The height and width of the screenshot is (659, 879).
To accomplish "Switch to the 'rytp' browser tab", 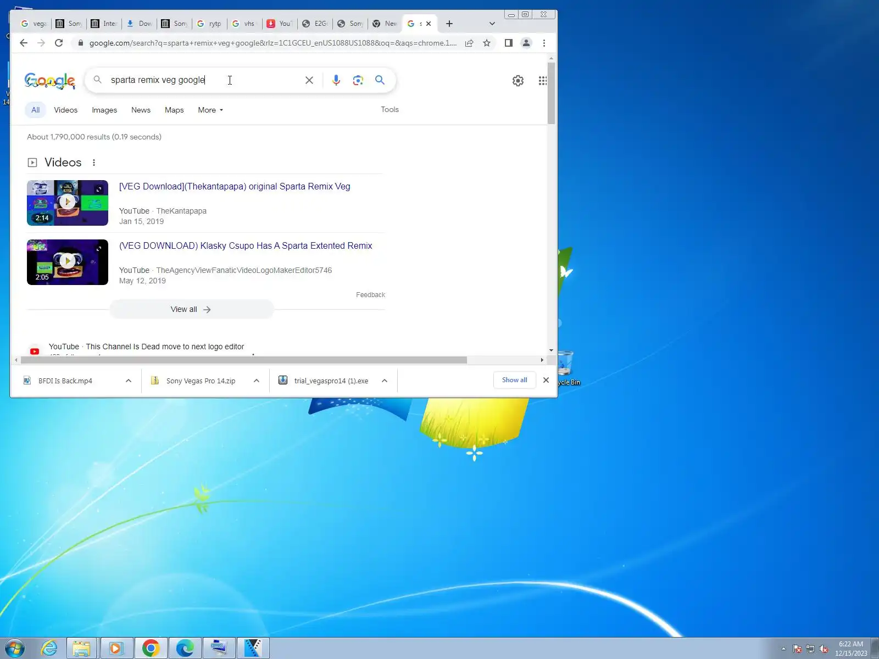I will (209, 24).
